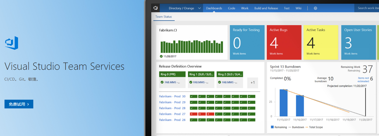Click the Projected completion: 11/20/2017 text
Viewport: 379px width, 136px height.
347,86
